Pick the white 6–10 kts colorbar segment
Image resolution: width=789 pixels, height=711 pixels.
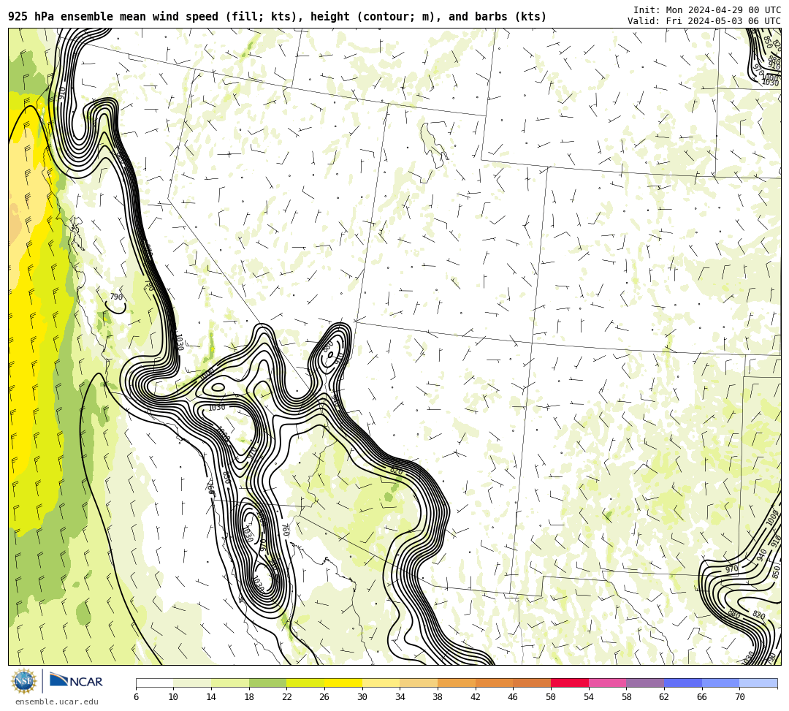[x=154, y=683]
